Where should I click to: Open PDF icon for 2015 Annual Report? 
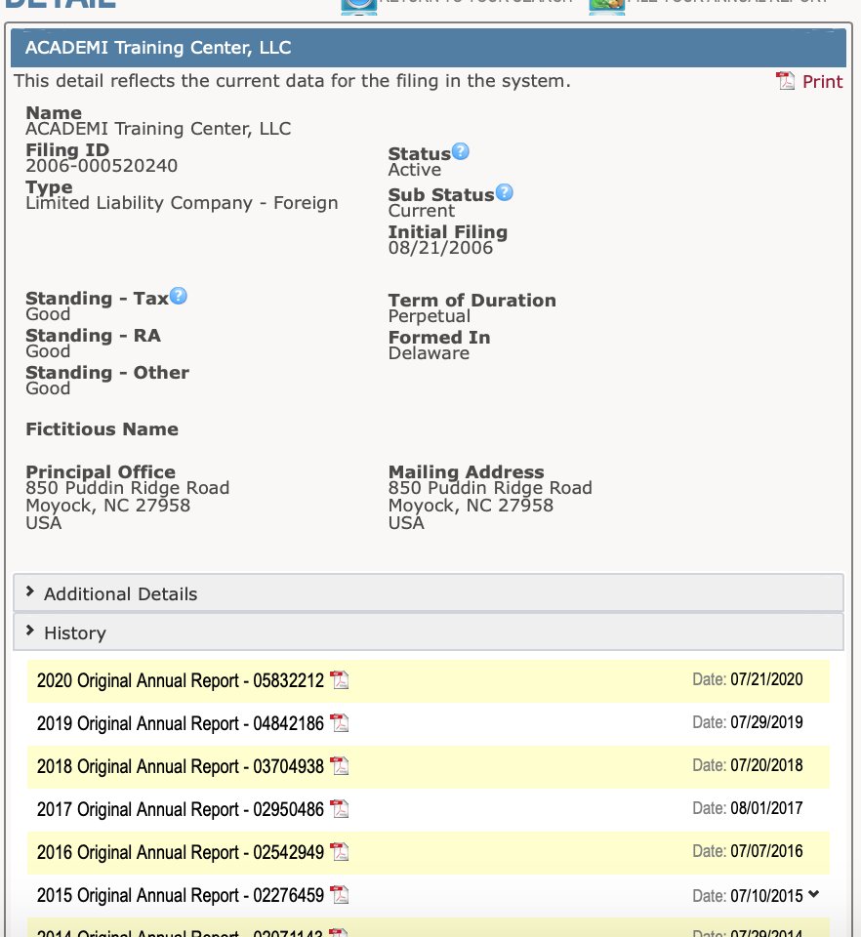(340, 895)
